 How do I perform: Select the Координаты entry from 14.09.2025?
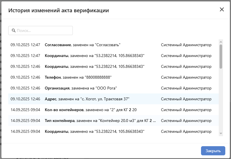pyautogui.click(x=95, y=131)
